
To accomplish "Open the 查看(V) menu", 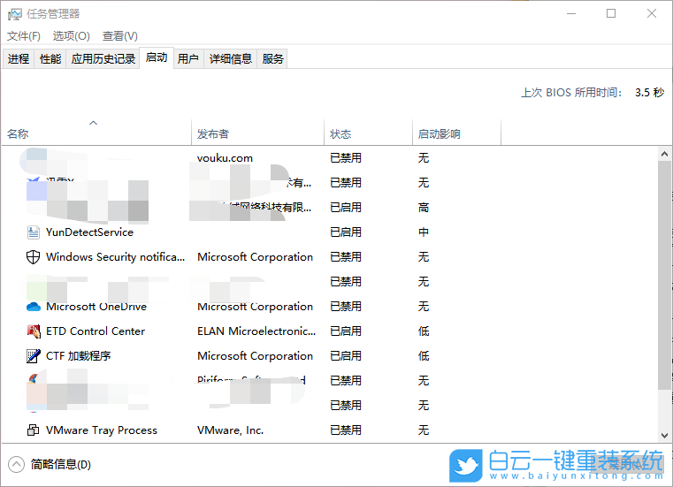I will [119, 36].
